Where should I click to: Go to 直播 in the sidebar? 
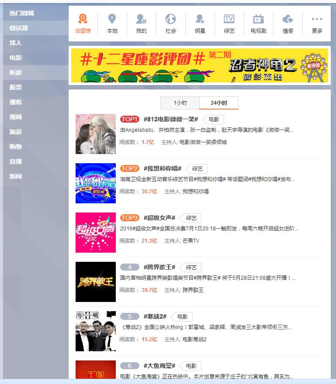click(x=16, y=161)
